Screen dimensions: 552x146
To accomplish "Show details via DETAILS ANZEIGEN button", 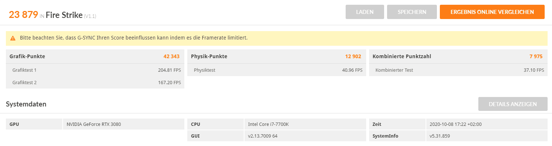I will pos(513,104).
